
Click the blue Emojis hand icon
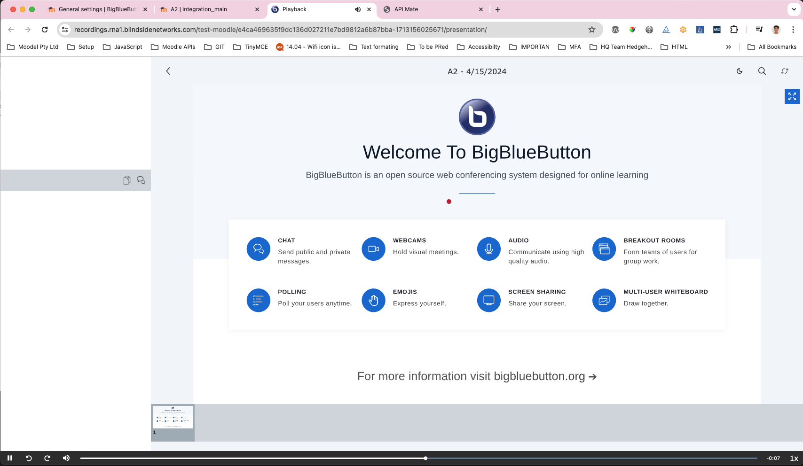tap(374, 300)
